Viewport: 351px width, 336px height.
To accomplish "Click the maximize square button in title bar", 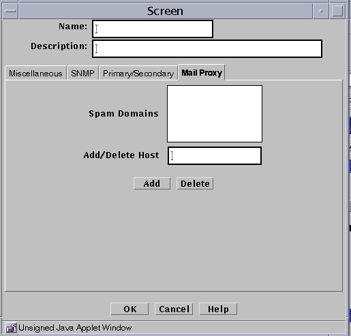I will pyautogui.click(x=337, y=11).
